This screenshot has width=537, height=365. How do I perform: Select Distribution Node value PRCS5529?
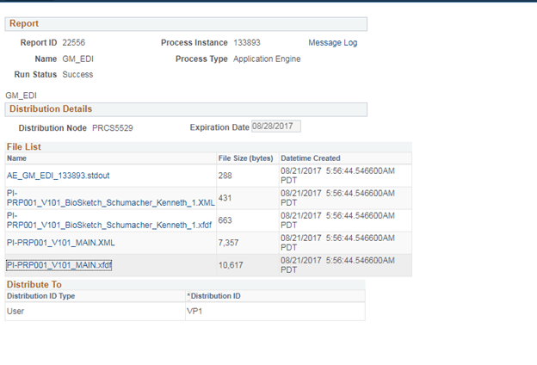[113, 128]
